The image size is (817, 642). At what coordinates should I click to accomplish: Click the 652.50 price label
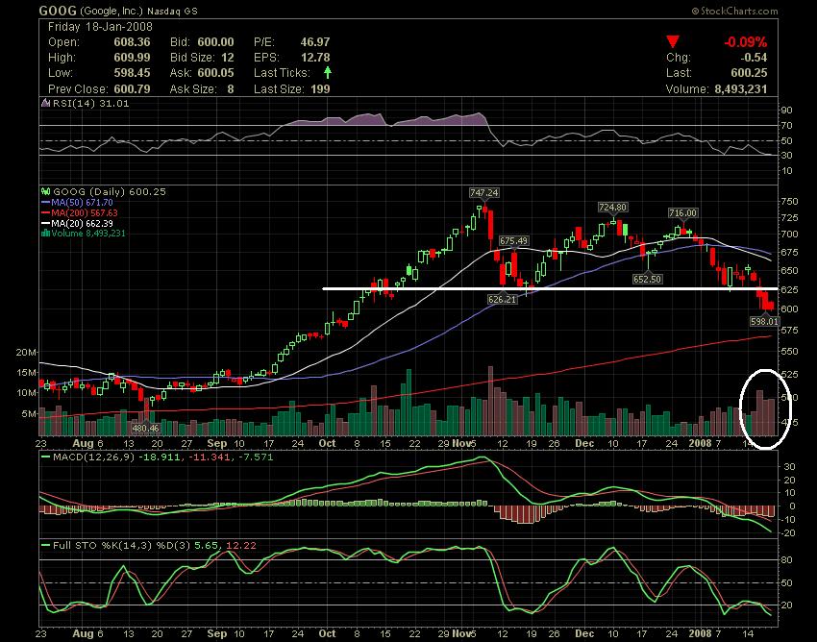coord(647,280)
